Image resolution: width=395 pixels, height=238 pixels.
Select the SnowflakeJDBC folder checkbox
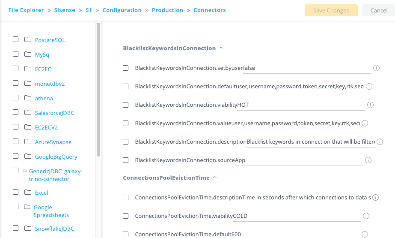coord(16,228)
